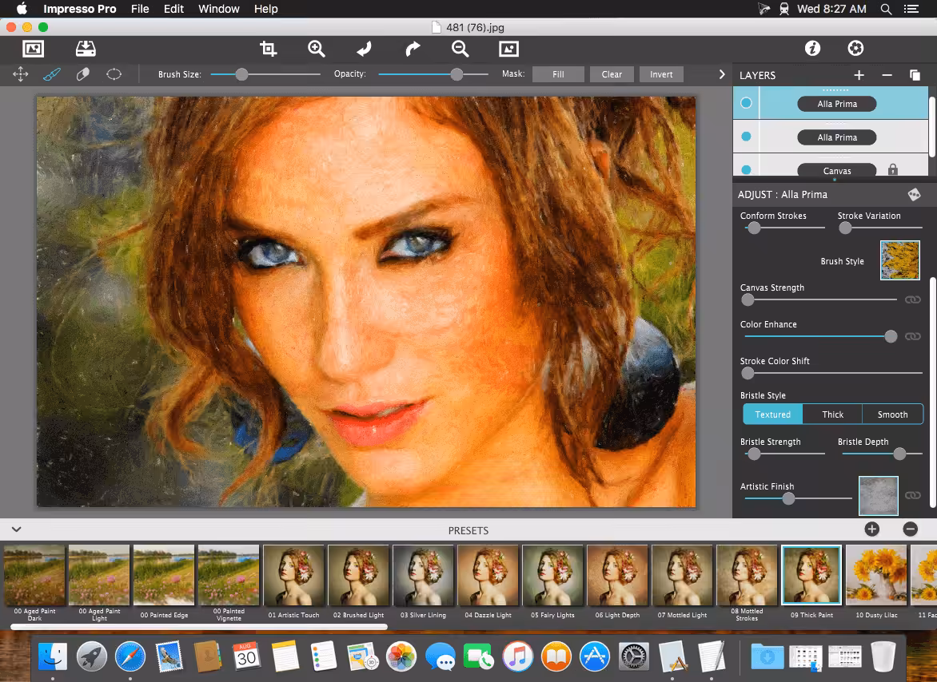Click the Stroke Color Shift slider
The image size is (937, 682).
833,373
